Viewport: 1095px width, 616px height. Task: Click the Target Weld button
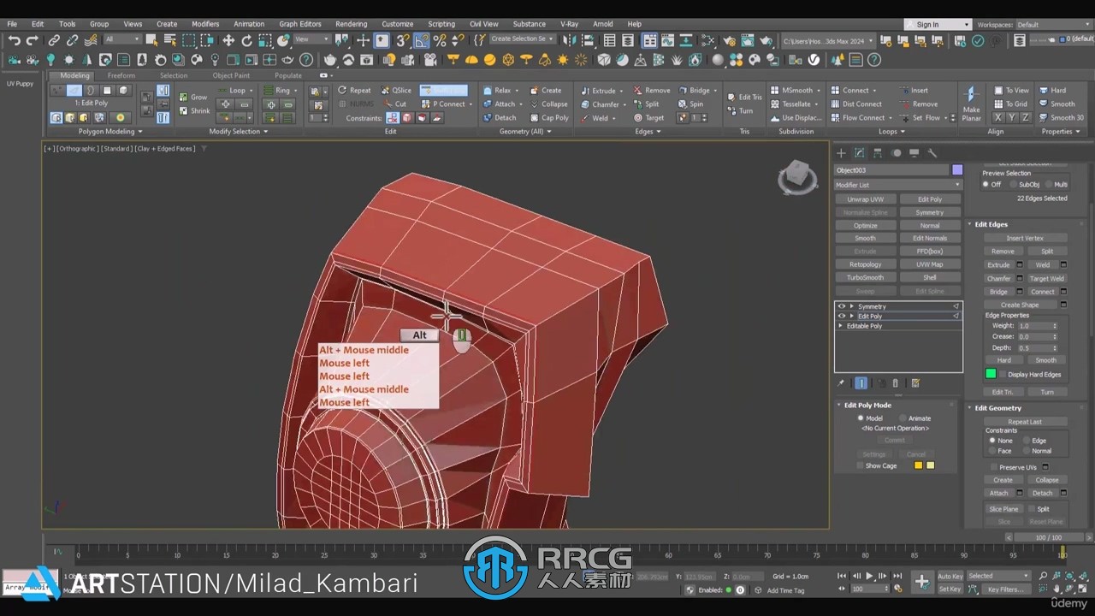(x=1046, y=278)
